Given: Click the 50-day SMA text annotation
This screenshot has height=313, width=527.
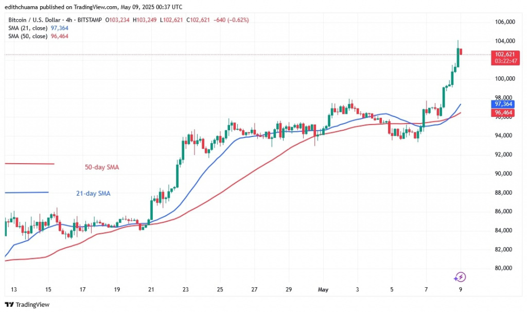Looking at the screenshot, I should 102,167.
